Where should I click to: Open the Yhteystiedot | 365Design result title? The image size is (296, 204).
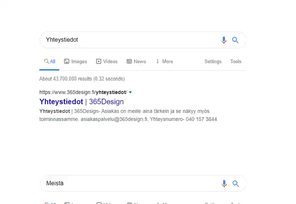tap(82, 102)
